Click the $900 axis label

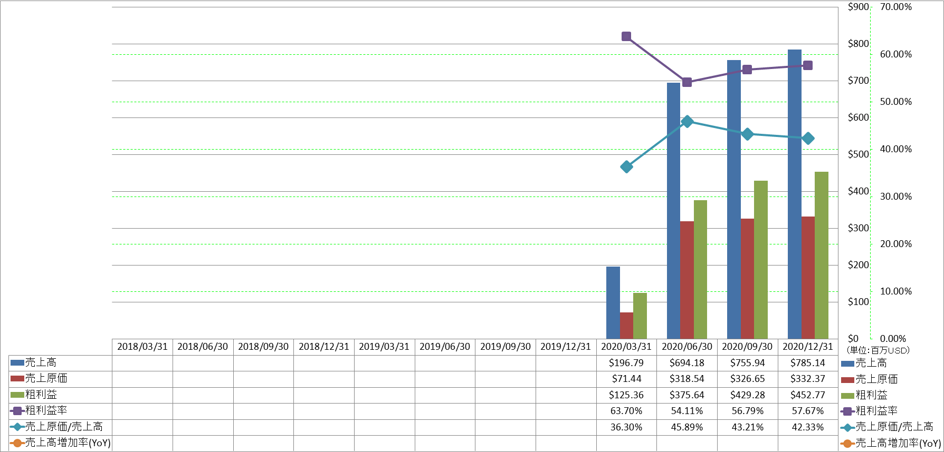pos(858,7)
